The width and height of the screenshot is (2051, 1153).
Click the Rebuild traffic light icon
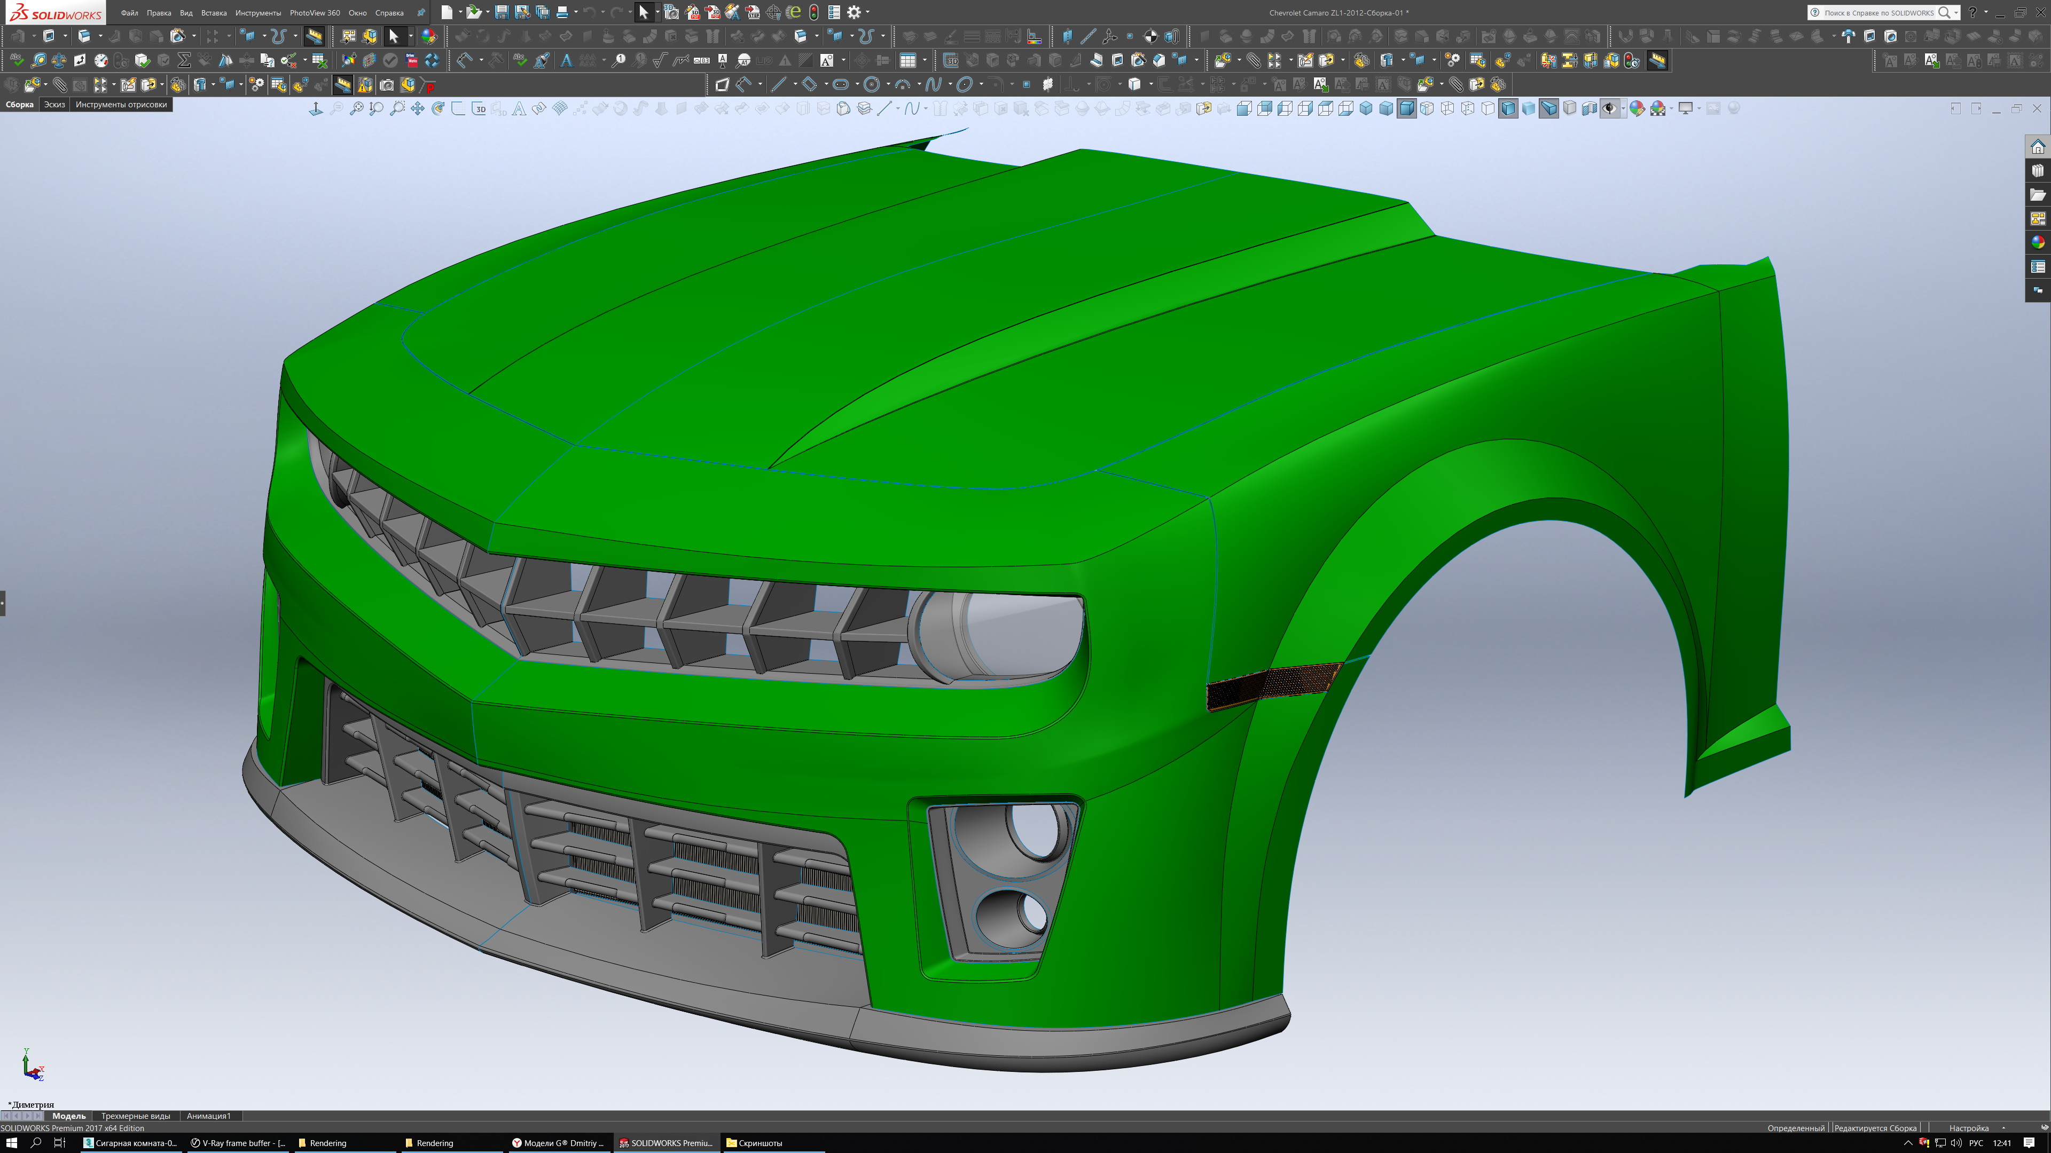coord(813,12)
